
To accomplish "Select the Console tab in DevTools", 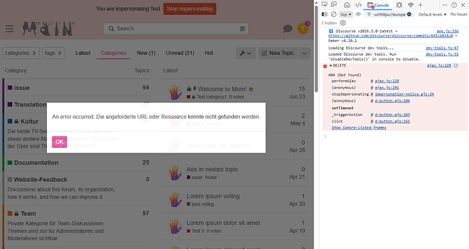I will coord(378,5).
